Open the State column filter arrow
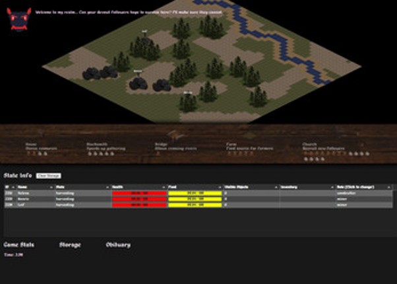This screenshot has height=284, width=397. (108, 188)
